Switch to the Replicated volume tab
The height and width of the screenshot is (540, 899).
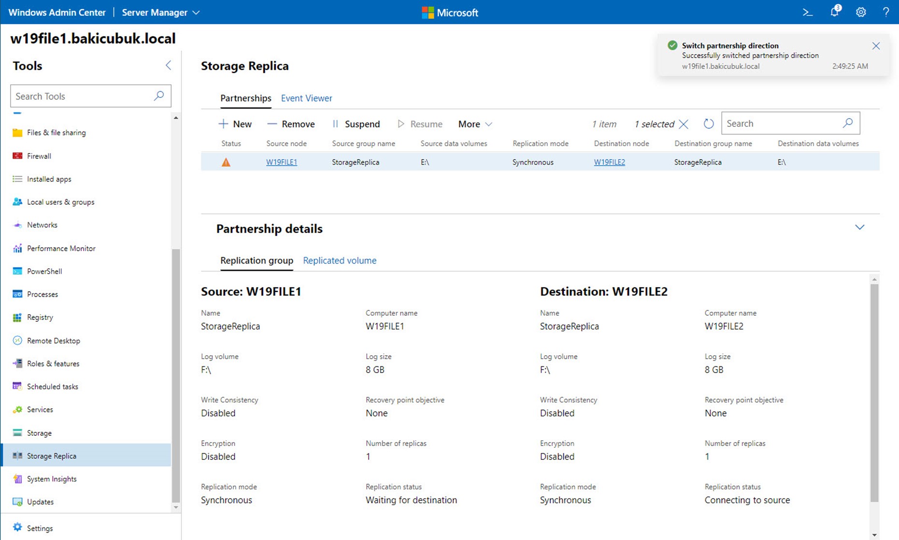(340, 261)
